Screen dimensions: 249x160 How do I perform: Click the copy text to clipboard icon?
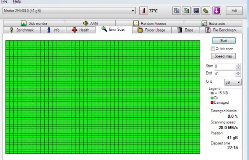click(x=177, y=10)
